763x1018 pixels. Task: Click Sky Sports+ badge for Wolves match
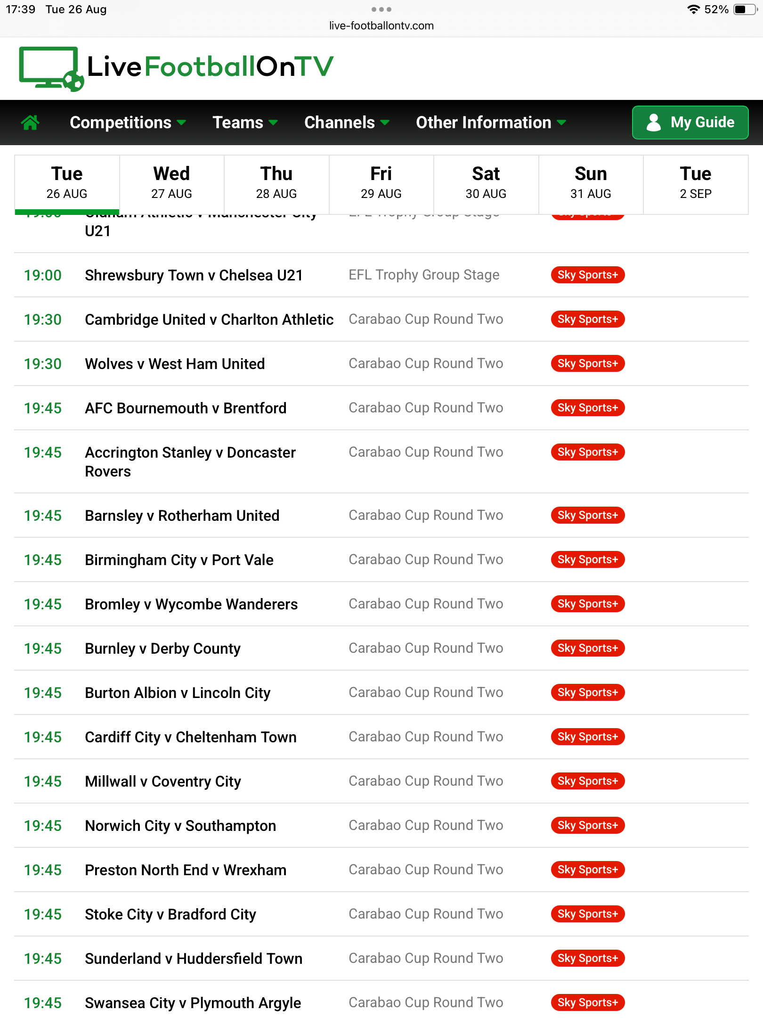(x=587, y=363)
